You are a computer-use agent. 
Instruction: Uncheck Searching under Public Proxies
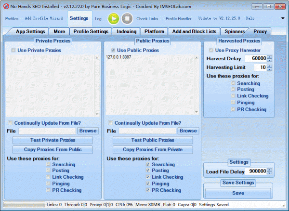(x=148, y=164)
